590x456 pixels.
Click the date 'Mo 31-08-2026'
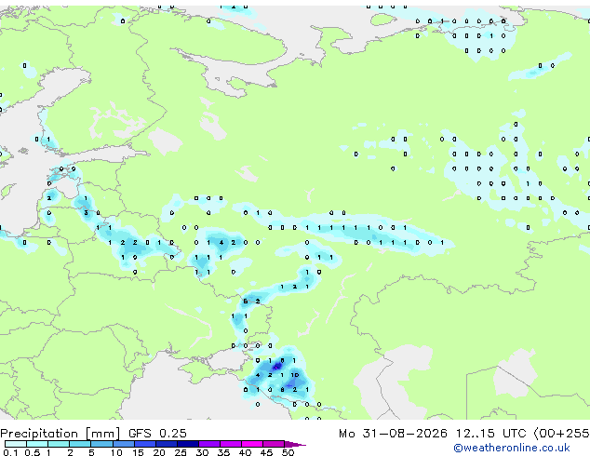pyautogui.click(x=393, y=434)
